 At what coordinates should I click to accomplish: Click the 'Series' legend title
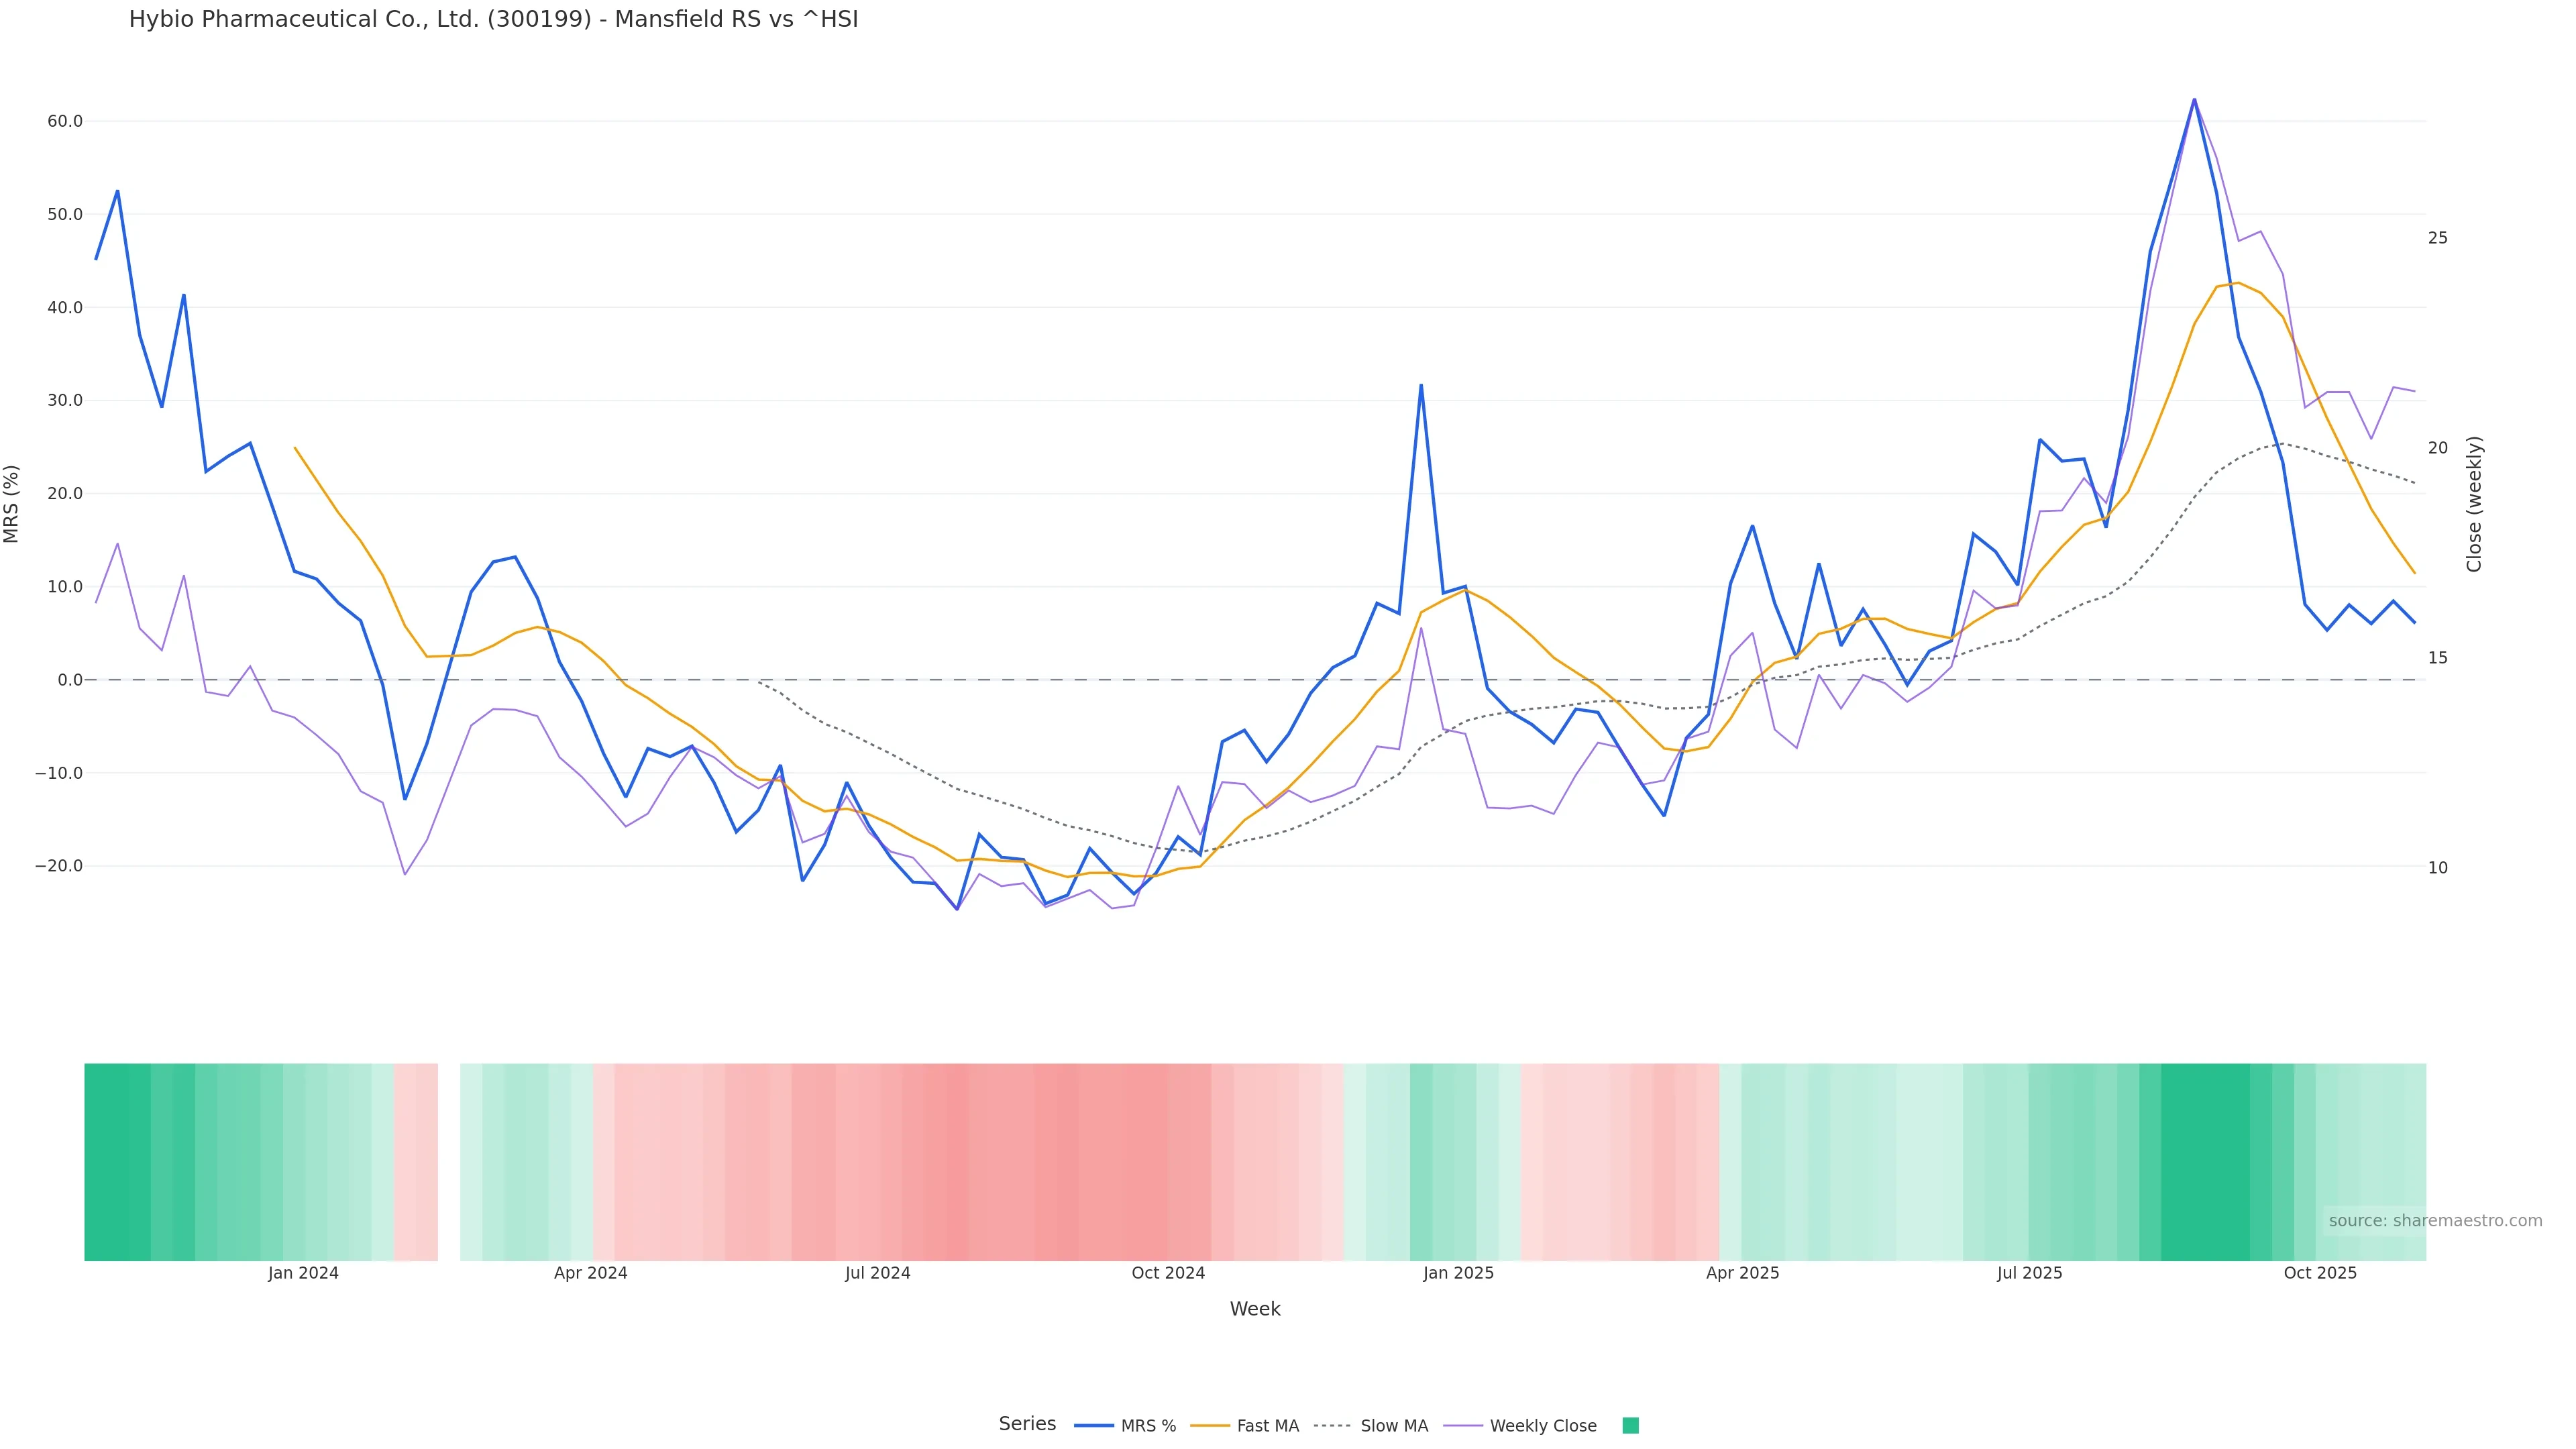pos(1027,1424)
